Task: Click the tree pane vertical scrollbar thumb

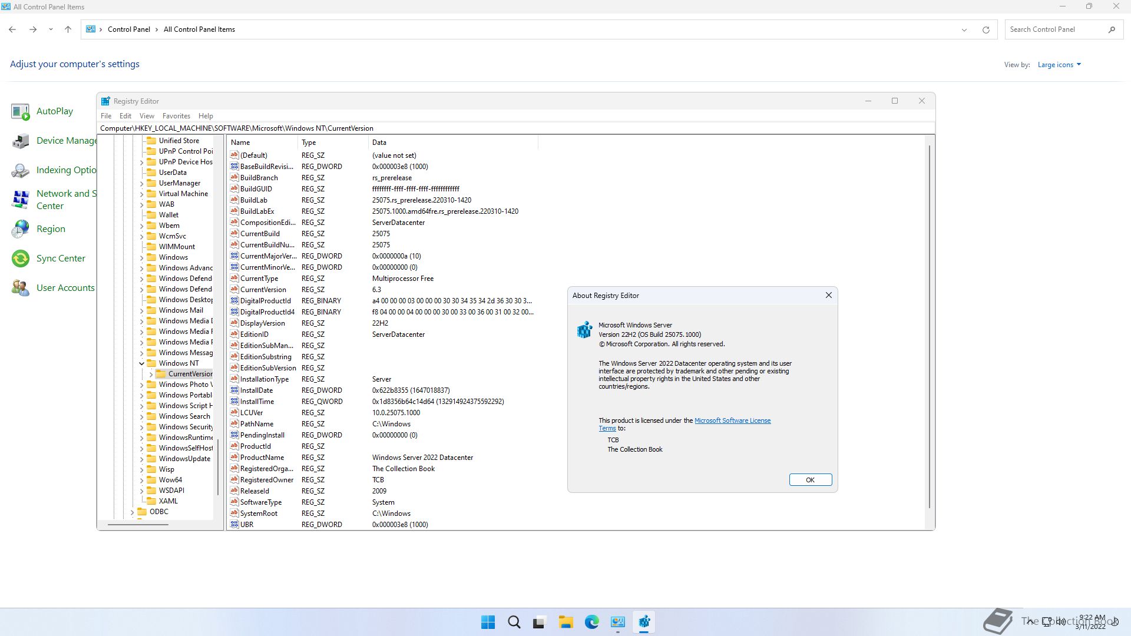Action: 218,468
